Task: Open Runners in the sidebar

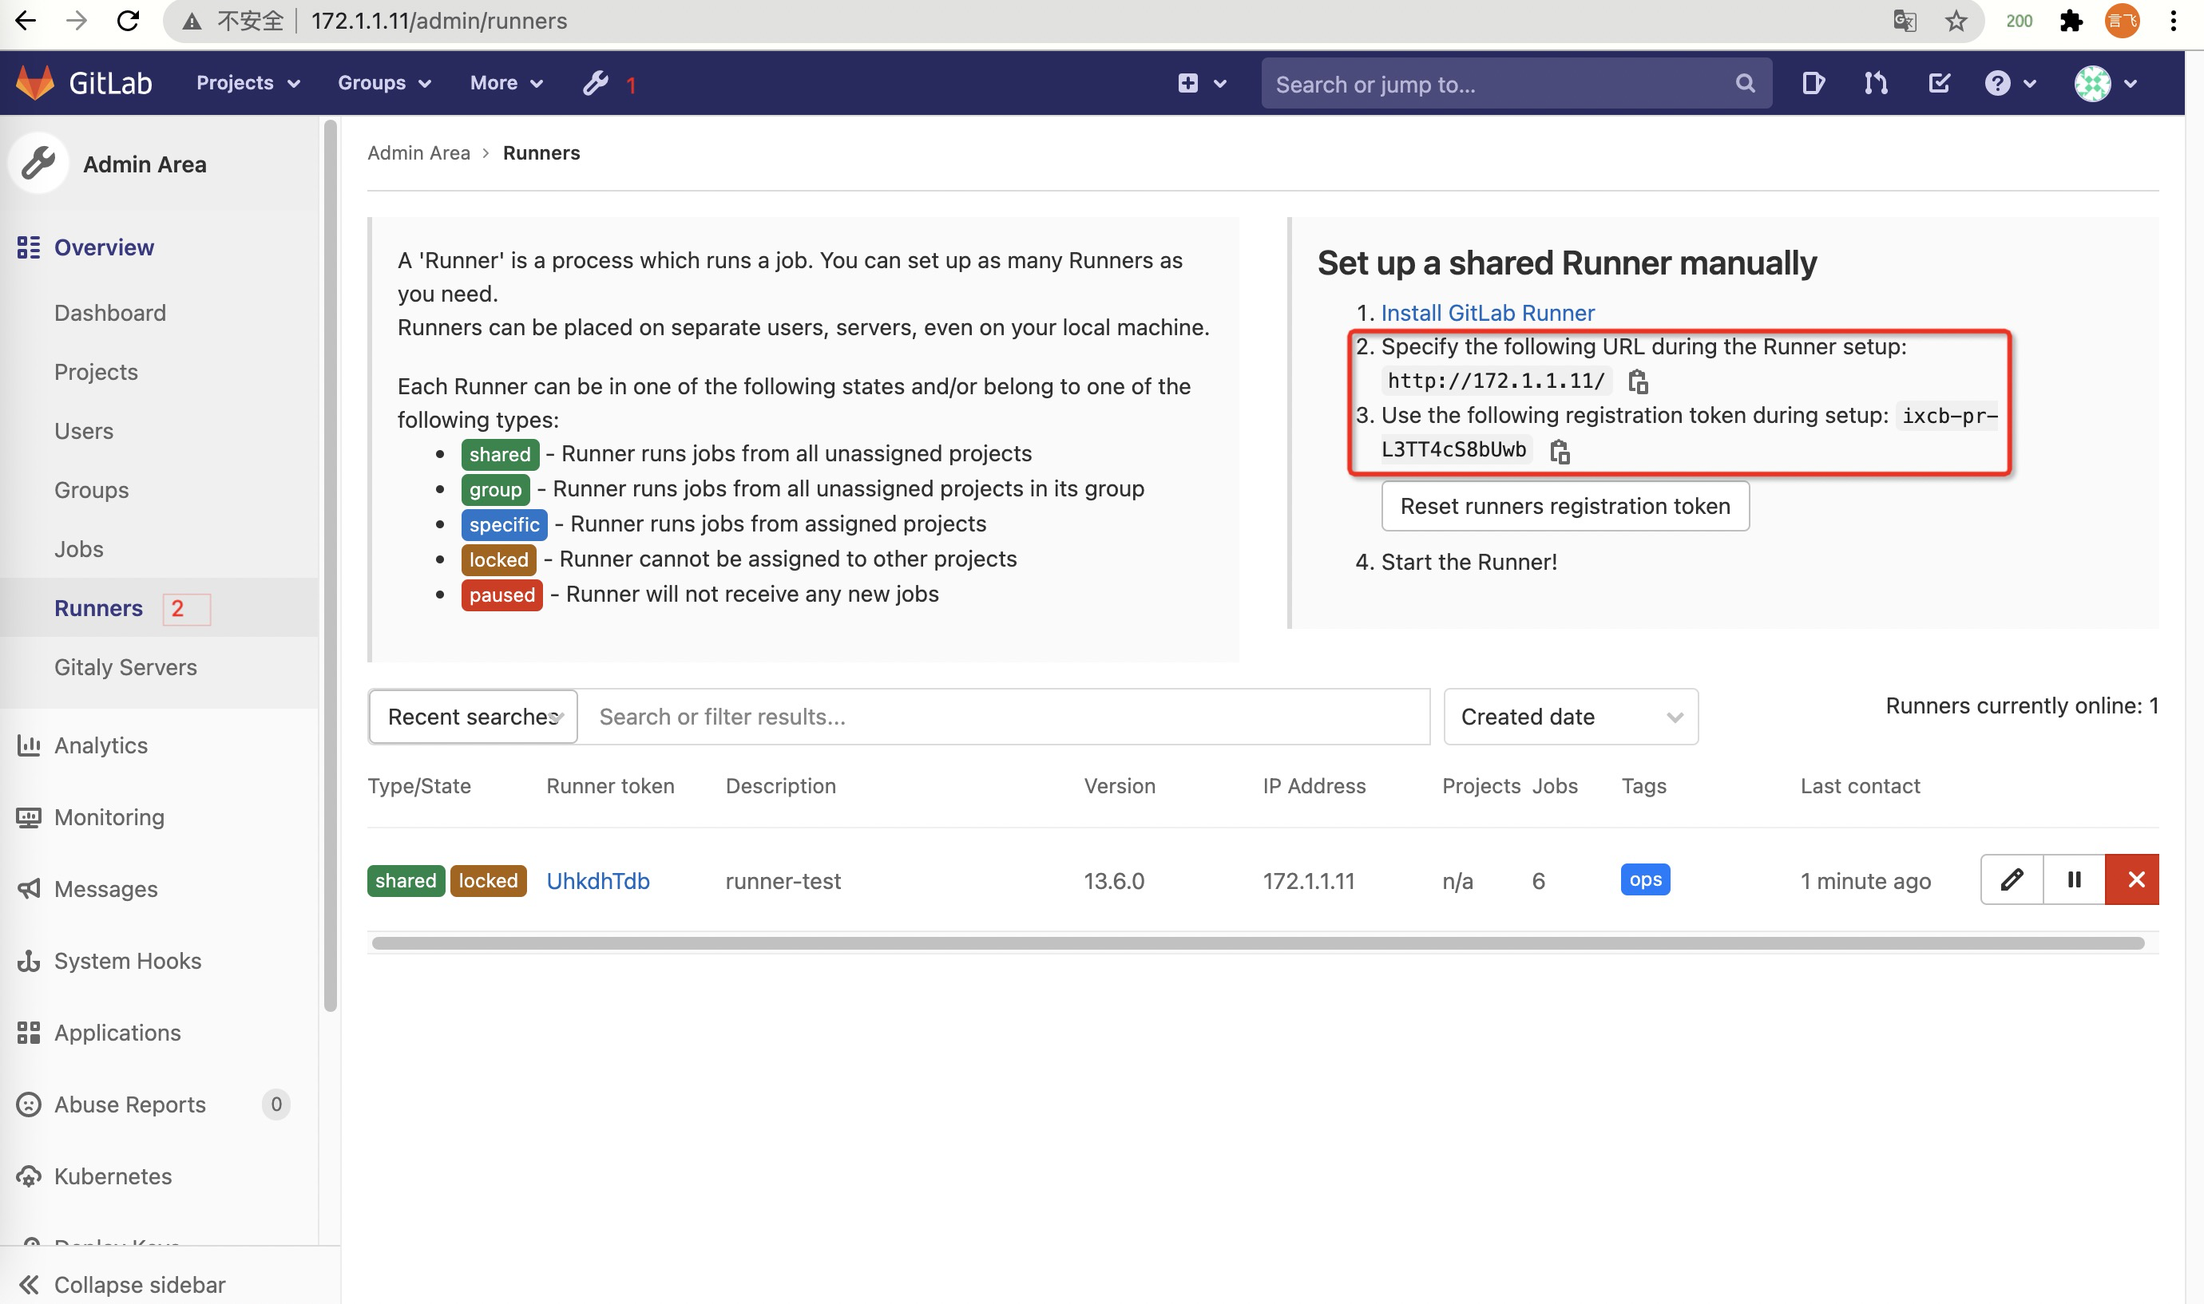Action: [x=98, y=608]
